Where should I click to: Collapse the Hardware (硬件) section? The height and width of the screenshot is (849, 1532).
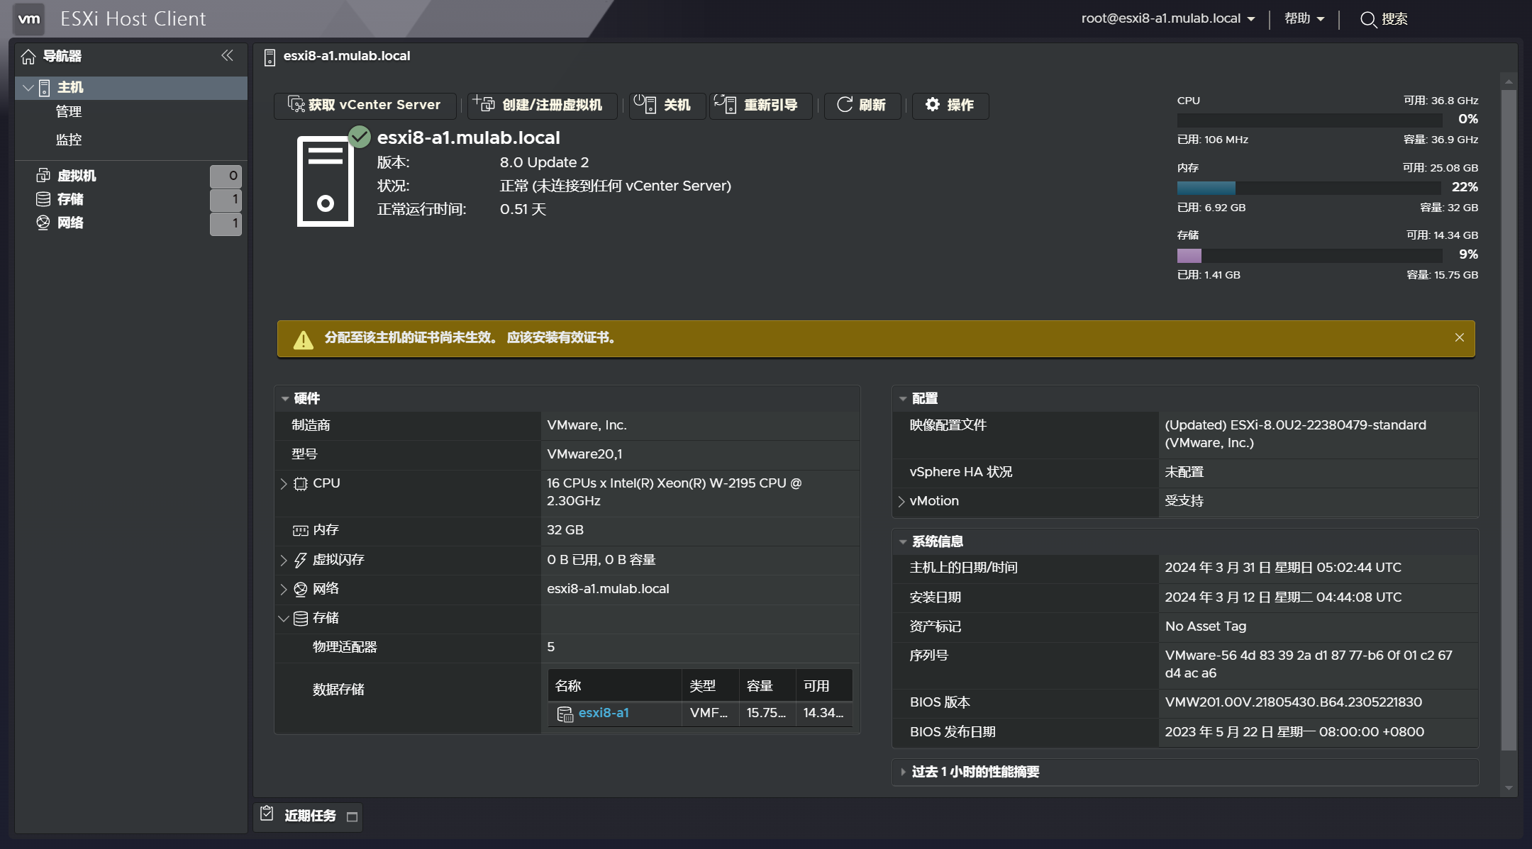[x=285, y=399]
